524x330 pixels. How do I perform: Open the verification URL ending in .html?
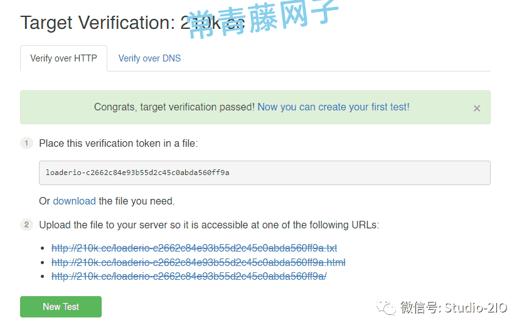click(198, 262)
